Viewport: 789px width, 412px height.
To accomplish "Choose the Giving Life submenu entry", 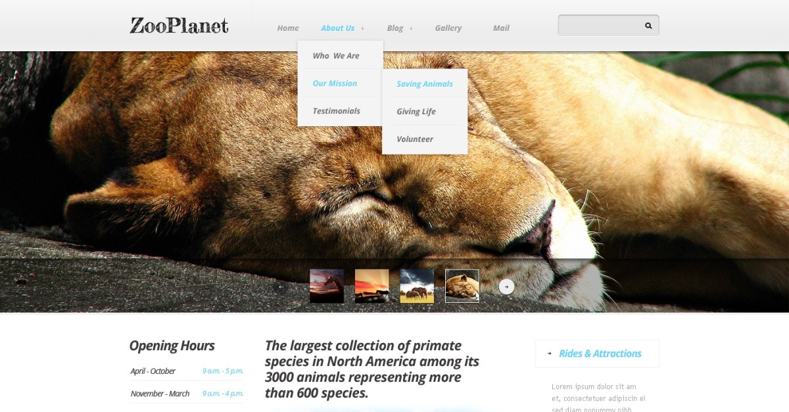I will click(x=416, y=112).
